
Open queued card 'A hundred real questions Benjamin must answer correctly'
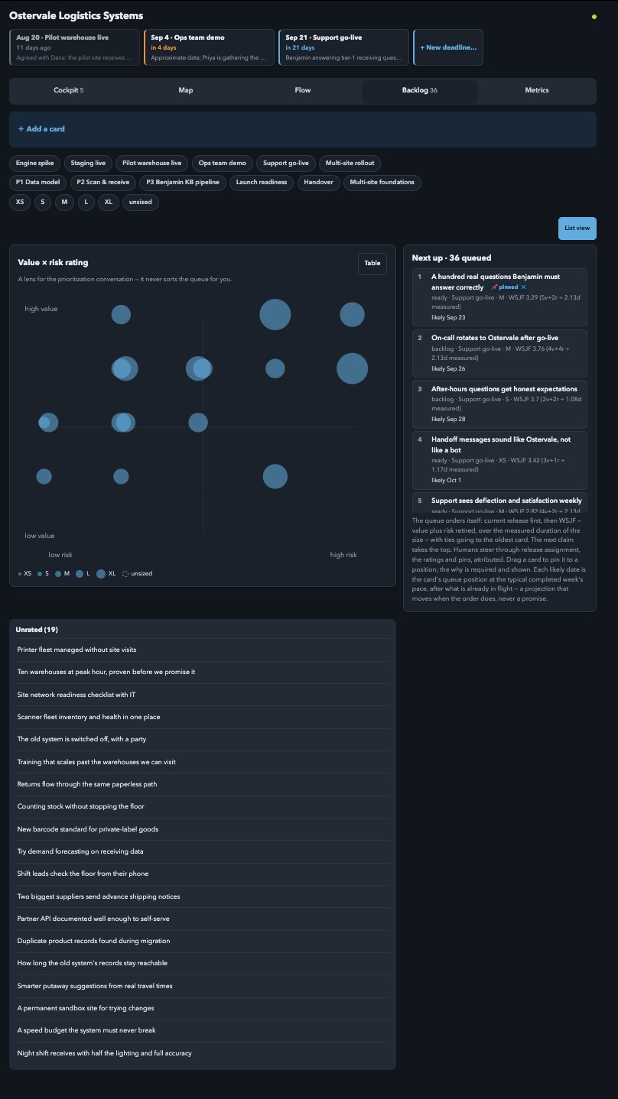click(x=499, y=297)
